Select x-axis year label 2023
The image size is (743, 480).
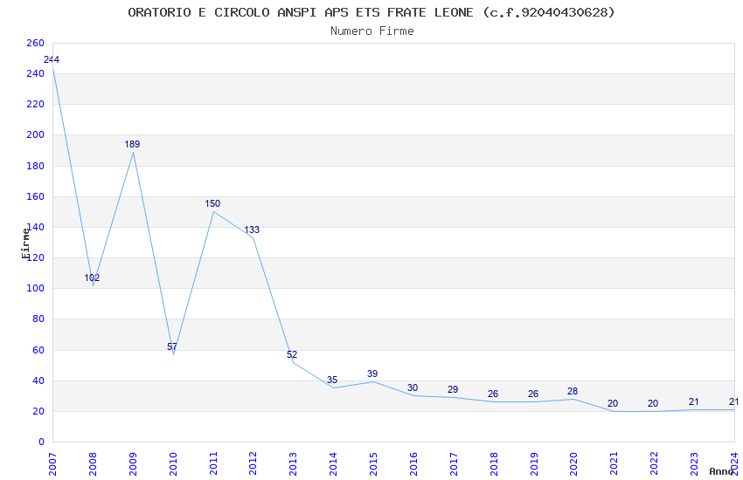click(695, 464)
